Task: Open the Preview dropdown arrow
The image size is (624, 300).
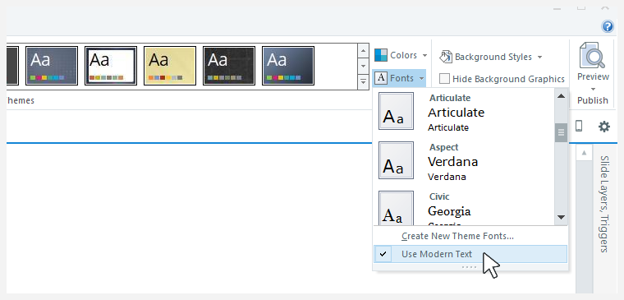Action: coord(593,89)
